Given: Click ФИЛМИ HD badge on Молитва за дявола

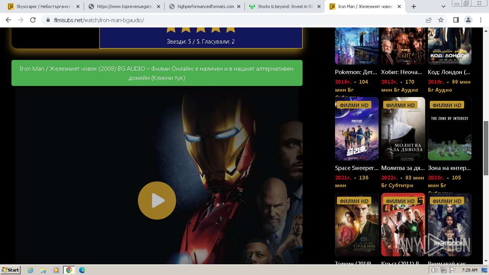Looking at the screenshot, I should point(400,105).
